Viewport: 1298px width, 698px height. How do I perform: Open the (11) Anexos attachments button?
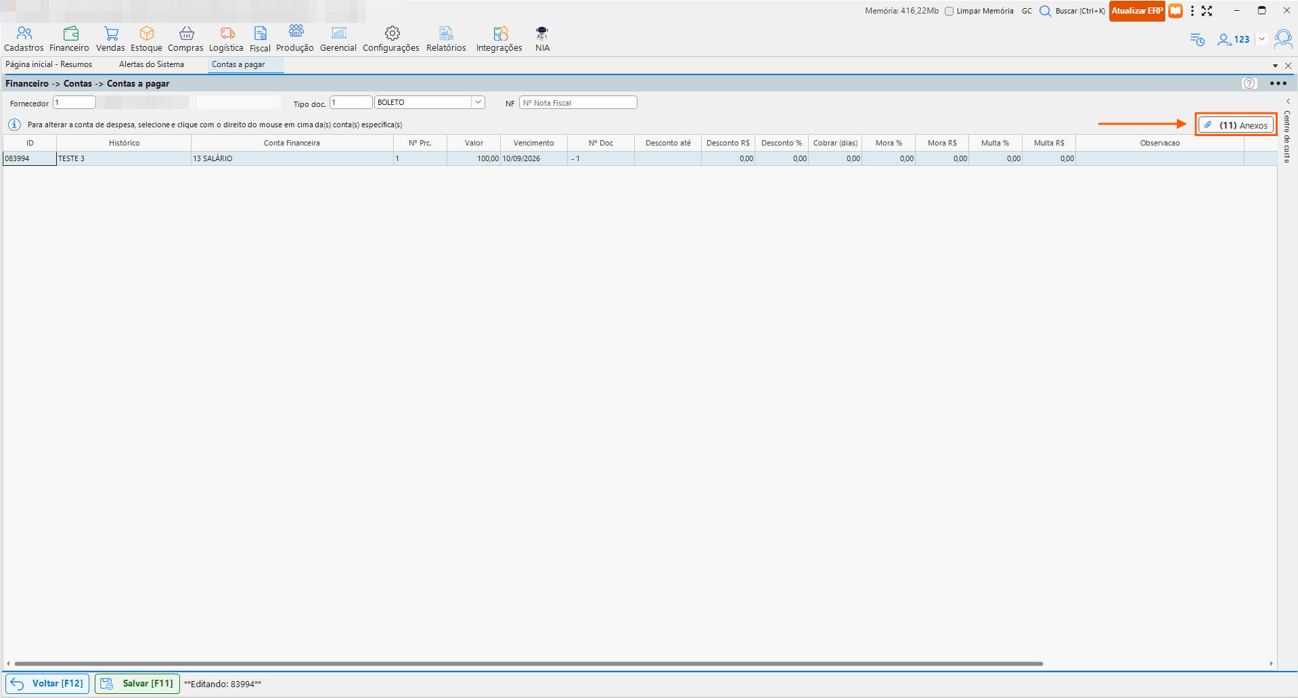[1236, 125]
